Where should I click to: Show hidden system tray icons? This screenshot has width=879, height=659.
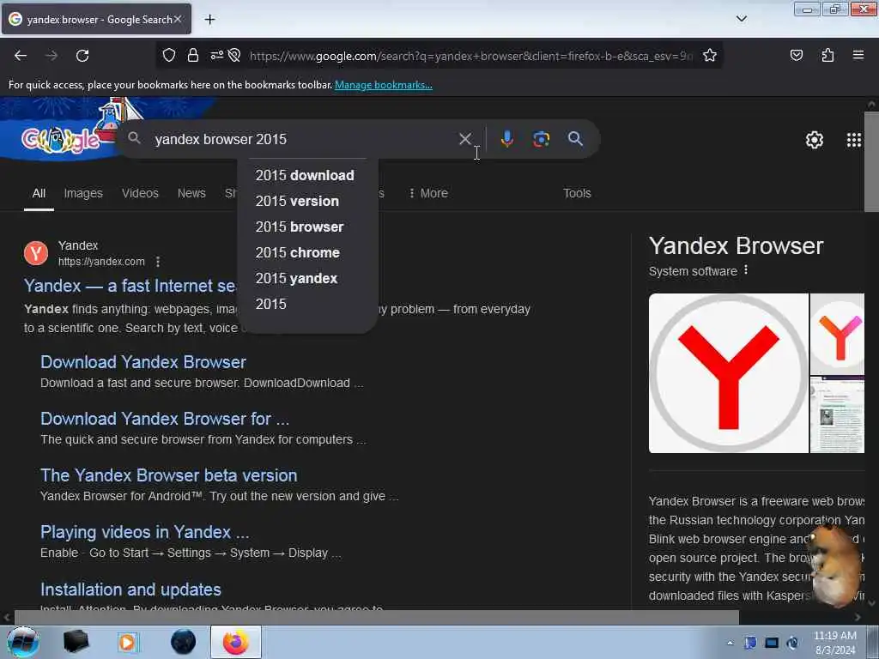[730, 644]
